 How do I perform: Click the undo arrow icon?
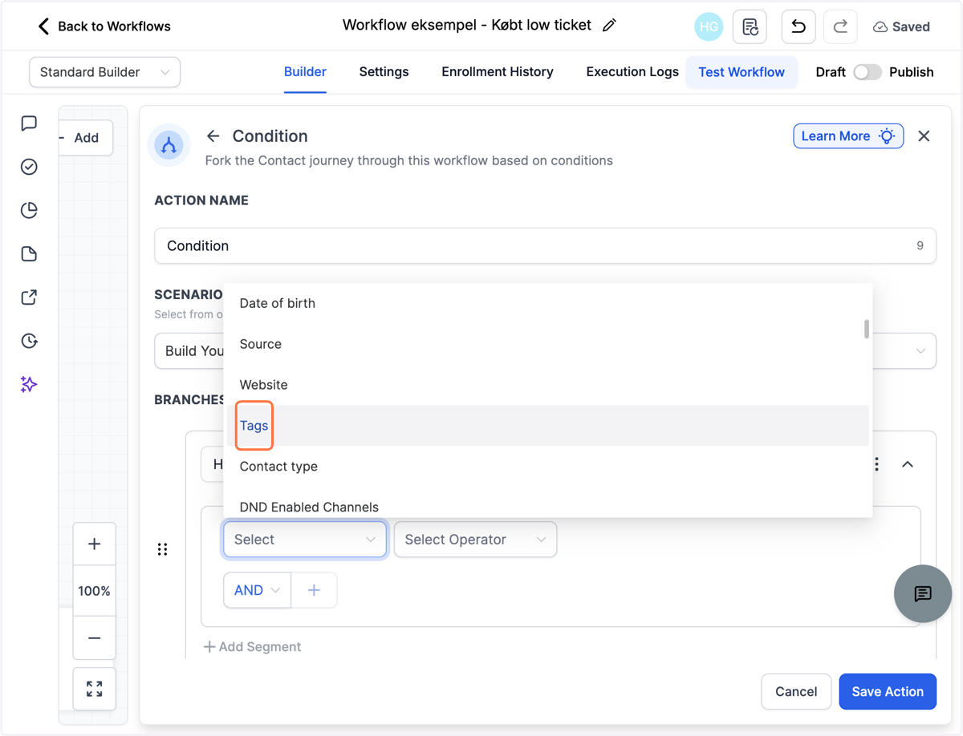pos(798,26)
